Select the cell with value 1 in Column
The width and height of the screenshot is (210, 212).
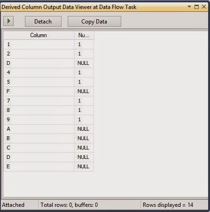coord(39,44)
